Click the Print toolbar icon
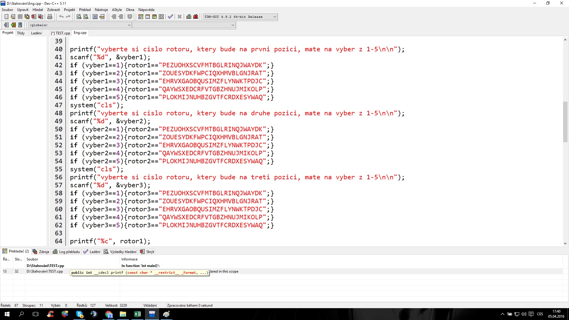Image resolution: width=569 pixels, height=320 pixels. (50, 17)
